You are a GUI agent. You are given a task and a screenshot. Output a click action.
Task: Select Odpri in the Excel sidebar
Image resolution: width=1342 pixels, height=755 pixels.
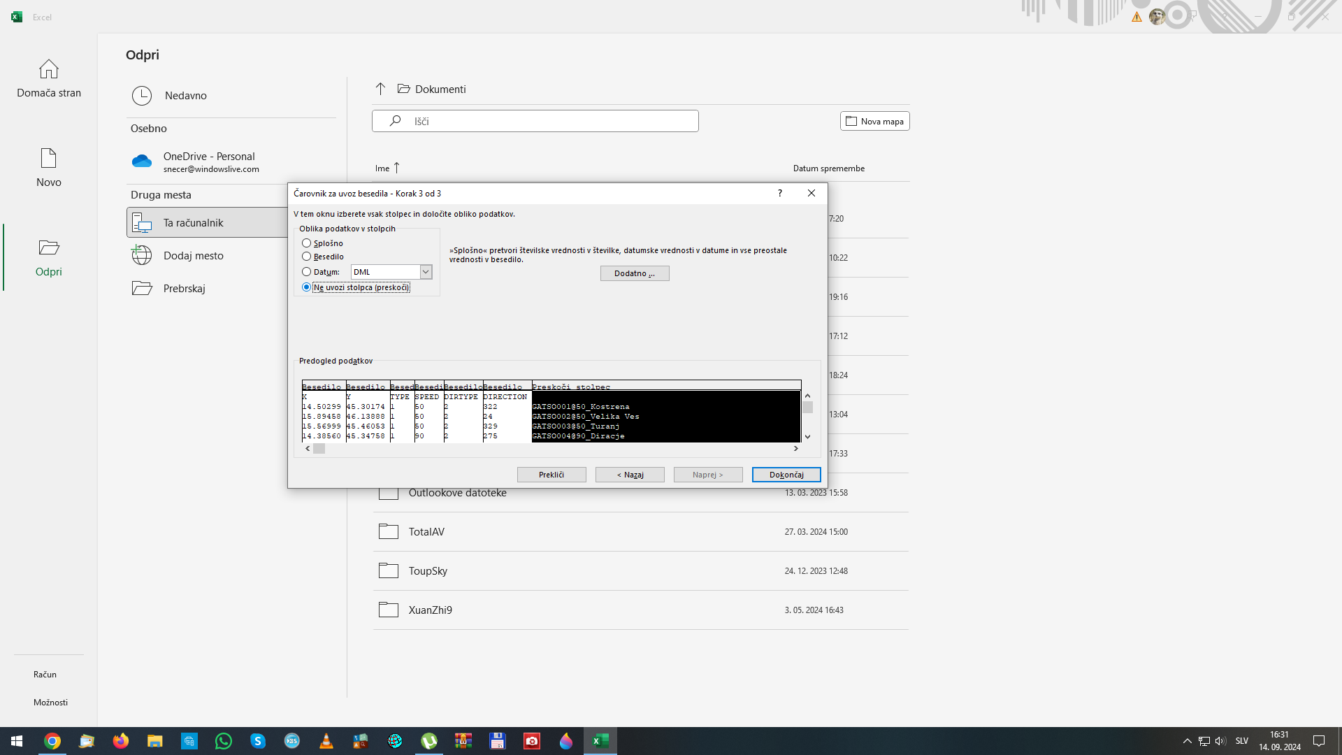click(x=49, y=257)
